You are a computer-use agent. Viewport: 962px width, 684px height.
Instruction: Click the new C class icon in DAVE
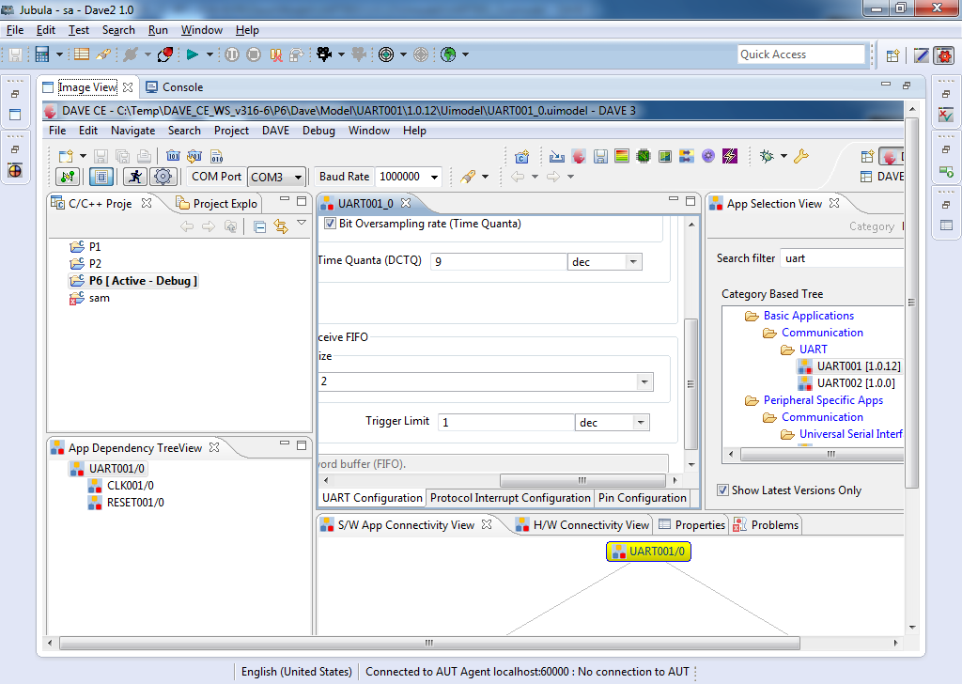522,157
